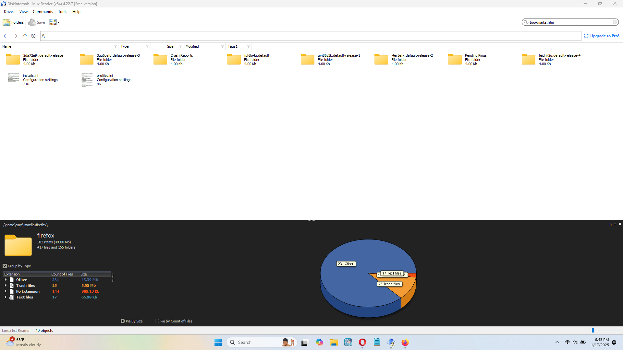Select Pie by Count of Files

click(157, 321)
